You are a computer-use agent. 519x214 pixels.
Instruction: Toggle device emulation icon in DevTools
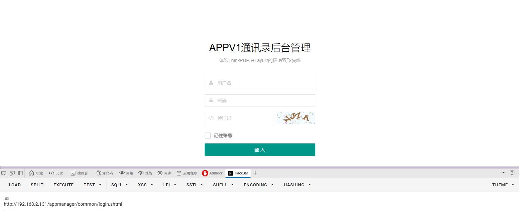12,173
